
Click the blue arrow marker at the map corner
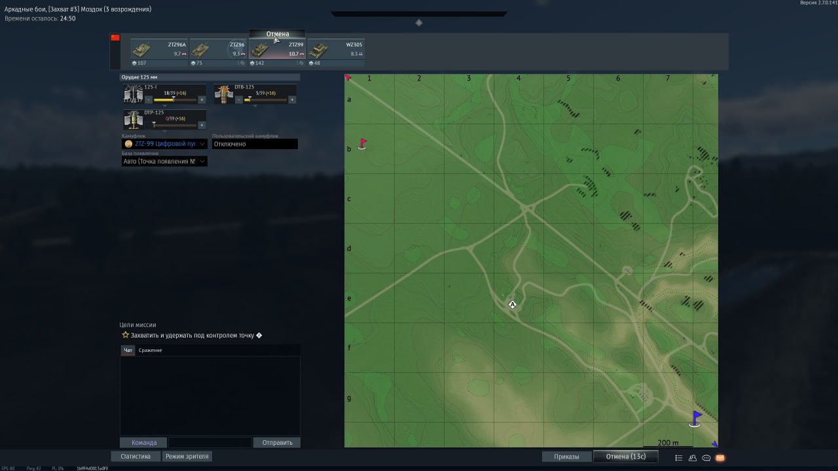point(714,444)
